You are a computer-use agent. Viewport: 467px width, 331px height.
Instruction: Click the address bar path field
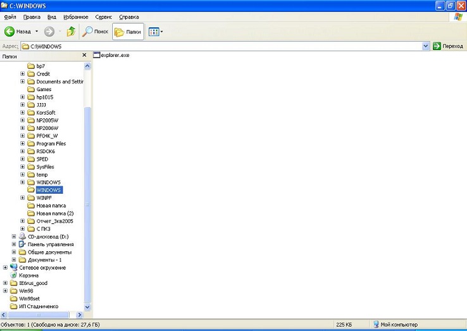pyautogui.click(x=221, y=46)
